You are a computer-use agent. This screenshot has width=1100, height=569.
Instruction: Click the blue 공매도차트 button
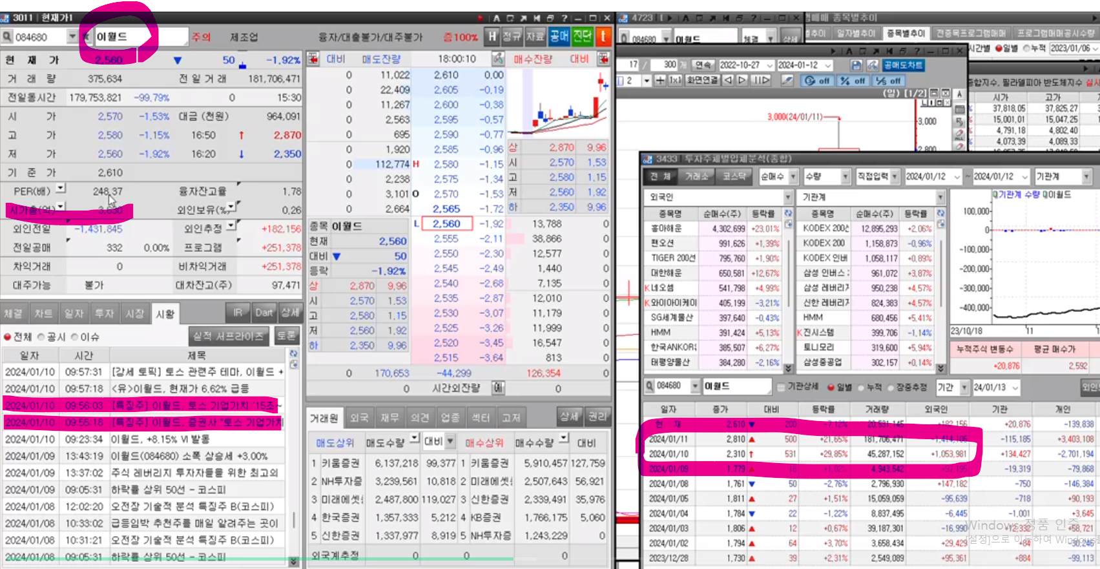point(904,65)
